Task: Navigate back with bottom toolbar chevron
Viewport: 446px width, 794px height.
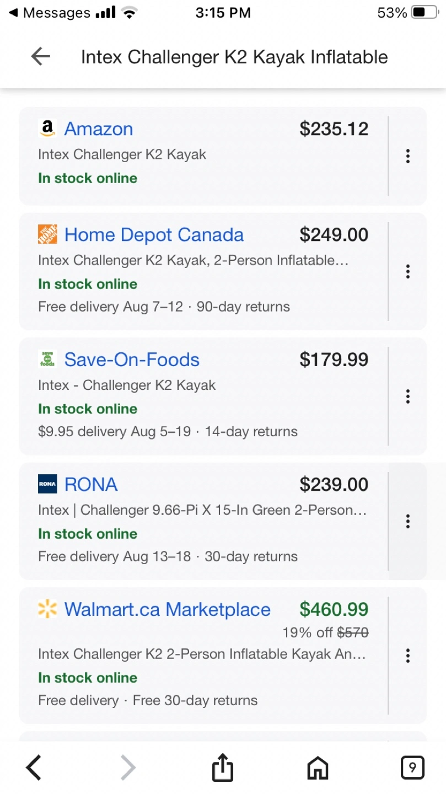Action: click(34, 768)
